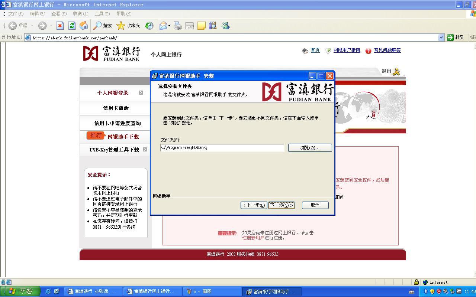Click the yellow note icon in toolbar

[201, 26]
